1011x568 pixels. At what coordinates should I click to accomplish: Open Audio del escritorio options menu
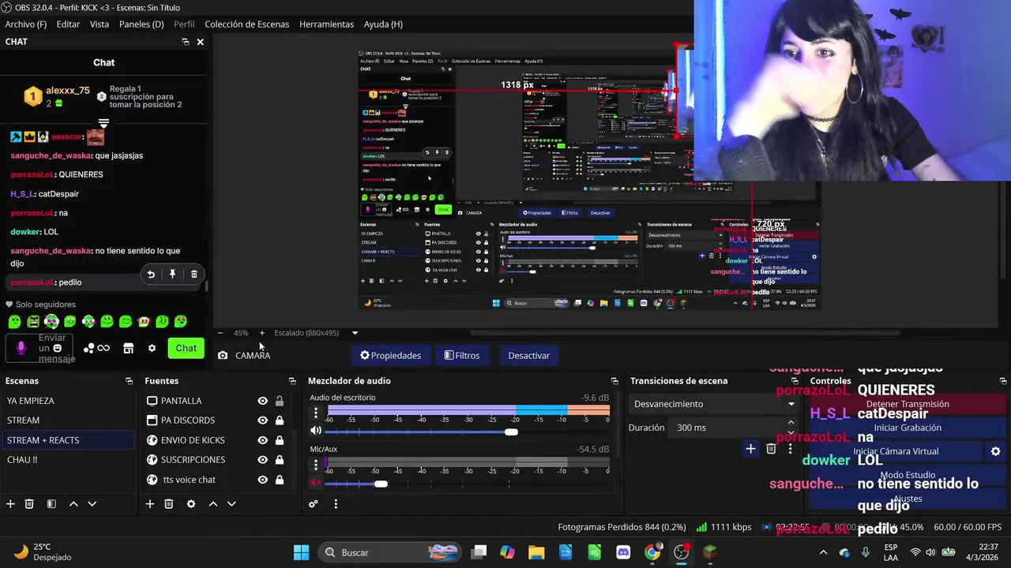tap(316, 412)
